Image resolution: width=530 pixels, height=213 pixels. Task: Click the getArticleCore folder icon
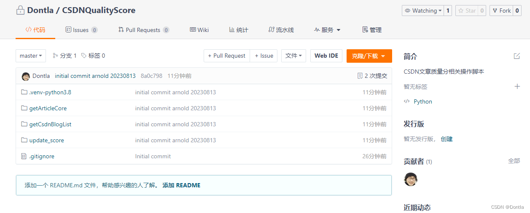click(24, 108)
